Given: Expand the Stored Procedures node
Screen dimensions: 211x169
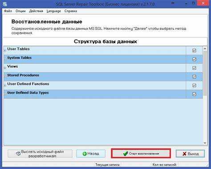Looking at the screenshot, I should pyautogui.click(x=5, y=76).
